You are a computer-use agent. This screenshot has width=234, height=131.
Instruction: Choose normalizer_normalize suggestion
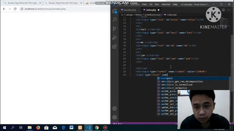coord(193,88)
